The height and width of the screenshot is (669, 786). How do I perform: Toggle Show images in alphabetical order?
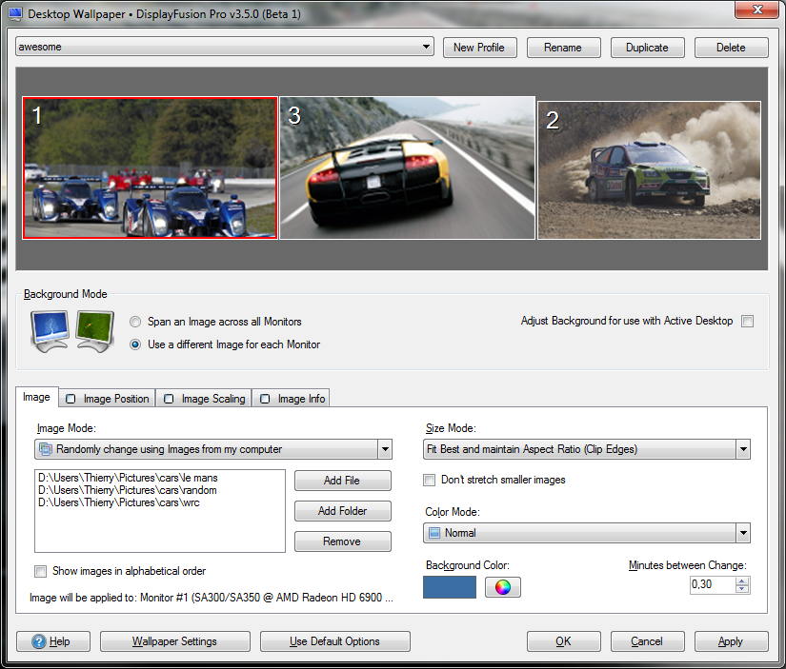(x=41, y=572)
